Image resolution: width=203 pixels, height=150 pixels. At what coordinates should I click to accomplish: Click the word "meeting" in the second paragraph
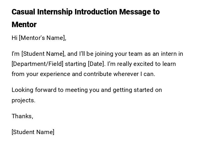pos(76,90)
